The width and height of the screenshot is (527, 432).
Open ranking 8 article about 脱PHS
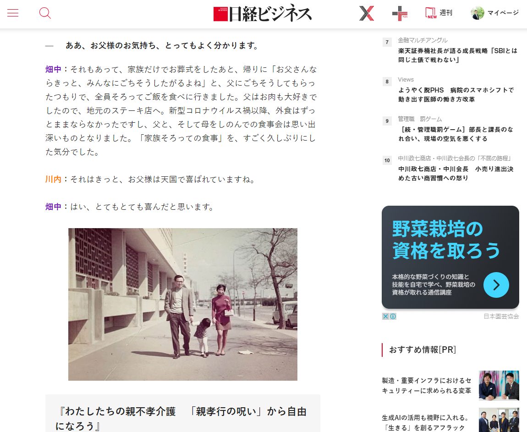pyautogui.click(x=456, y=94)
